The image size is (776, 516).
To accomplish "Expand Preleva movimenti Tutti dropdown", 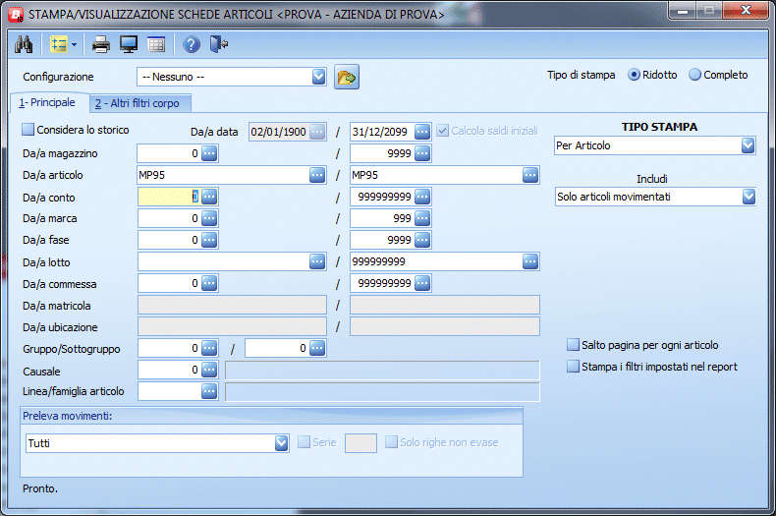I will [x=281, y=443].
